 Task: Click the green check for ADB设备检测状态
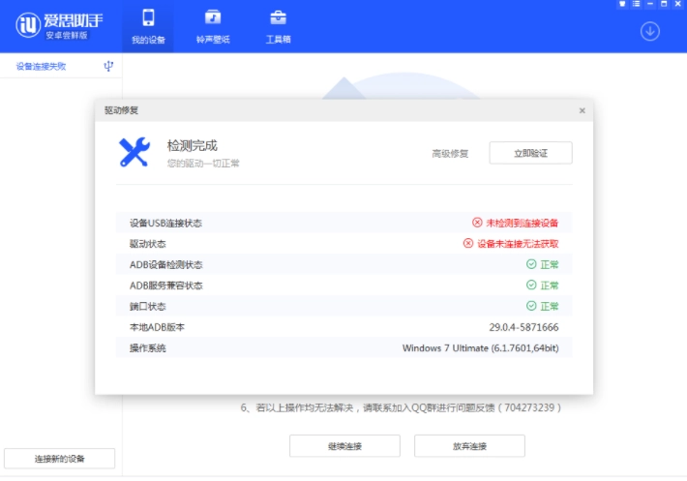click(531, 264)
